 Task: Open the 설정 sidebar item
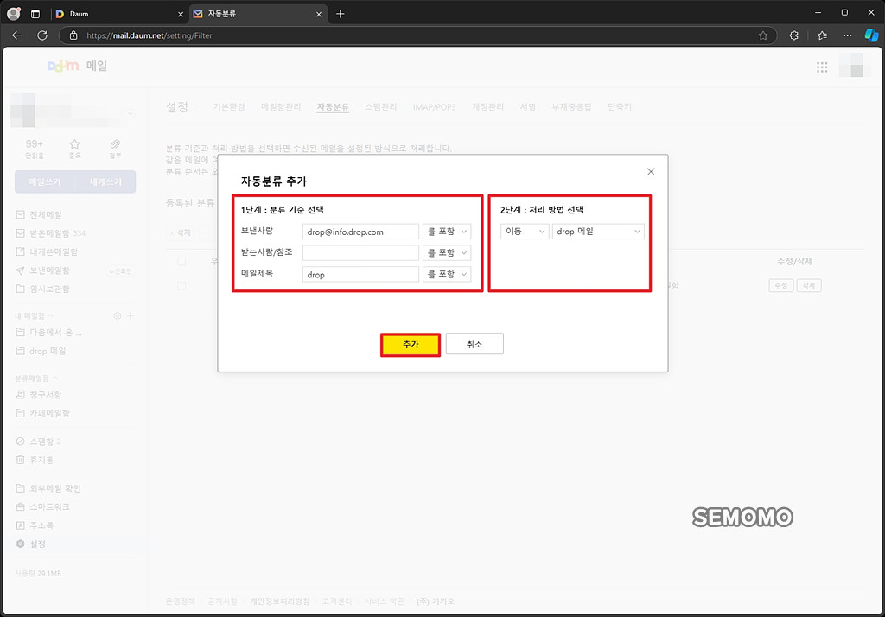click(x=31, y=544)
